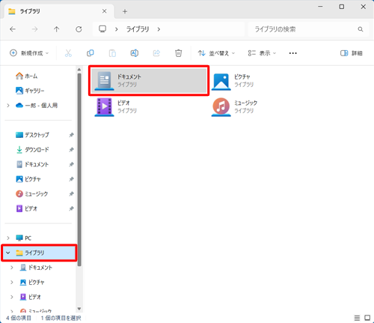Click chevron before ライブラリ in address bar
374x323 pixels.
pos(116,29)
